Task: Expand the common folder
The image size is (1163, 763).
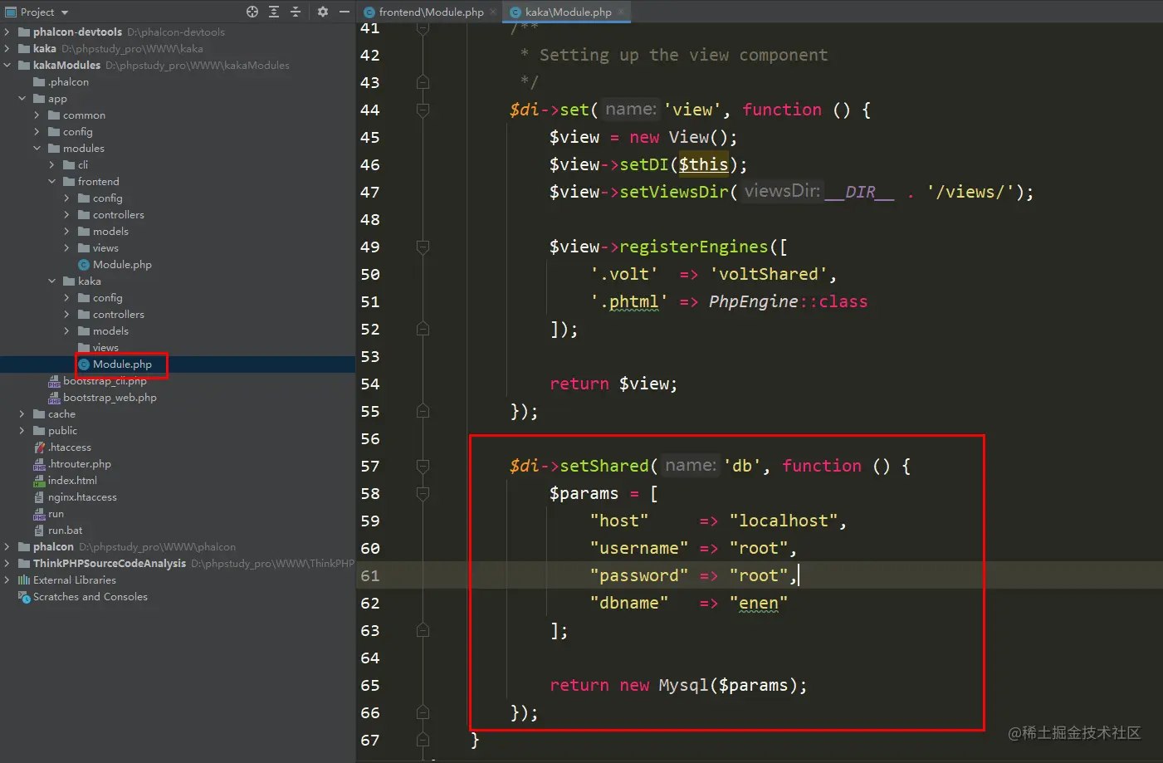Action: (x=37, y=115)
